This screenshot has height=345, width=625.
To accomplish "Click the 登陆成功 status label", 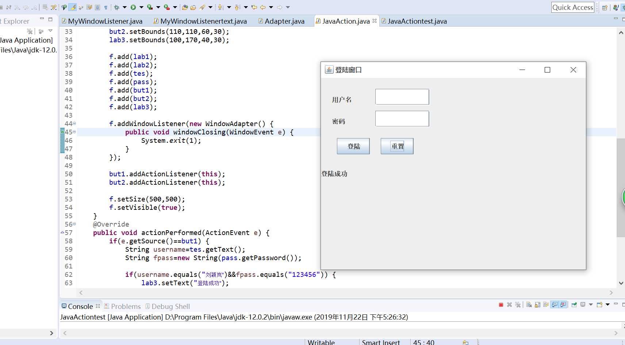I will (334, 174).
